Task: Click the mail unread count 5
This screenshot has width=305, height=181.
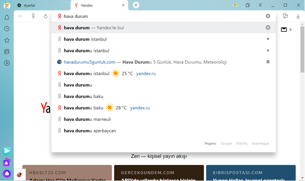Action: [x=291, y=30]
